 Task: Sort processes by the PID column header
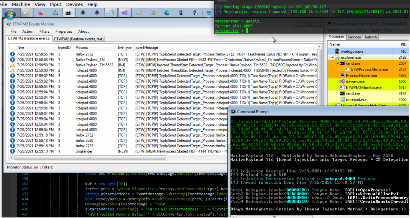tap(404, 44)
